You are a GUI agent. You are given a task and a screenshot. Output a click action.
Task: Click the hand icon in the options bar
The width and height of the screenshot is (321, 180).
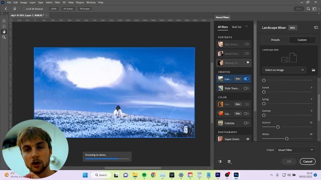tap(15, 9)
